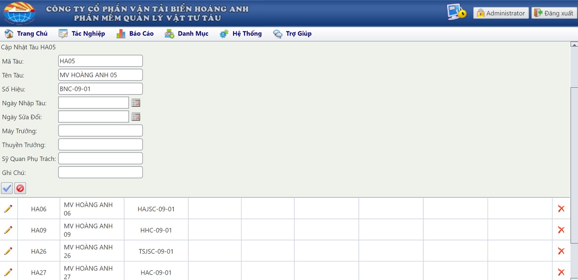The width and height of the screenshot is (578, 280).
Task: Confirm update with the blue checkmark icon
Action: [7, 188]
